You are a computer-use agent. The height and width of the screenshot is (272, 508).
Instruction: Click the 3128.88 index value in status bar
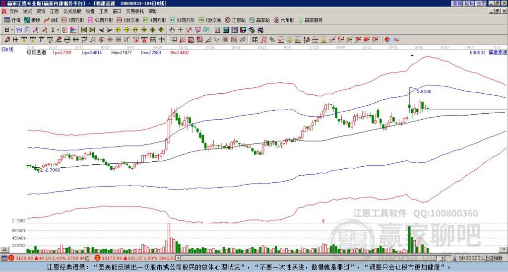tap(24, 258)
